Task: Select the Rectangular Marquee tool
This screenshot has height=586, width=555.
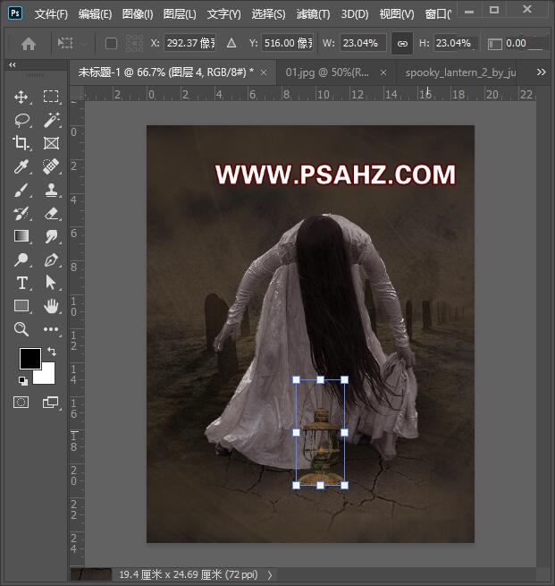Action: point(51,97)
